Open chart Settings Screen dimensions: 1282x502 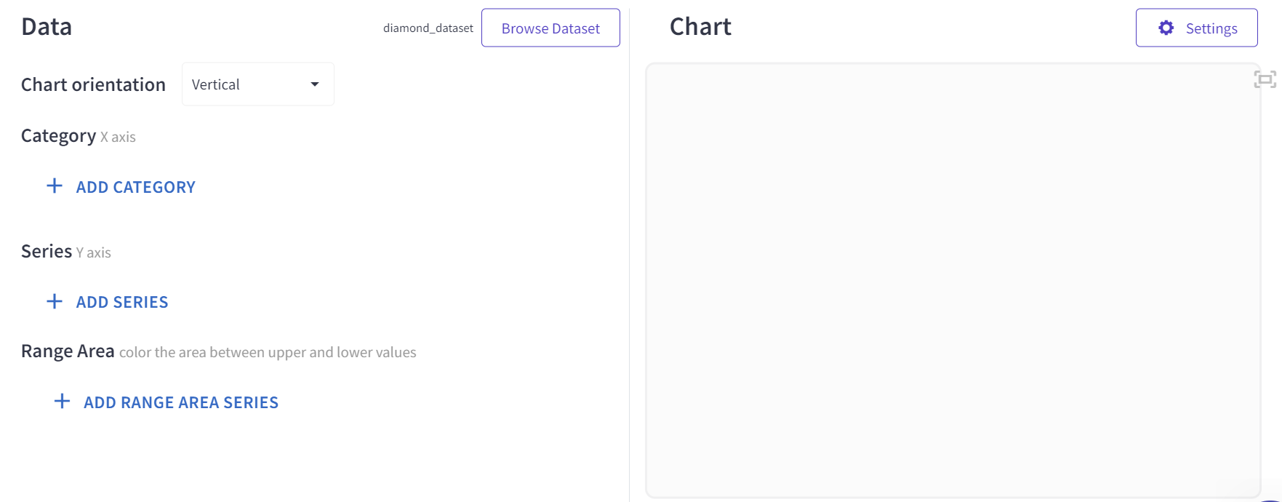click(x=1196, y=28)
